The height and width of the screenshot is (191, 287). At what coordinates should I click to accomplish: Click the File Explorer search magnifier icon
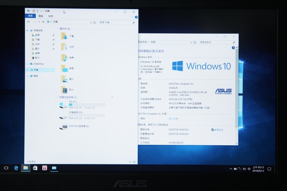[x=134, y=22]
